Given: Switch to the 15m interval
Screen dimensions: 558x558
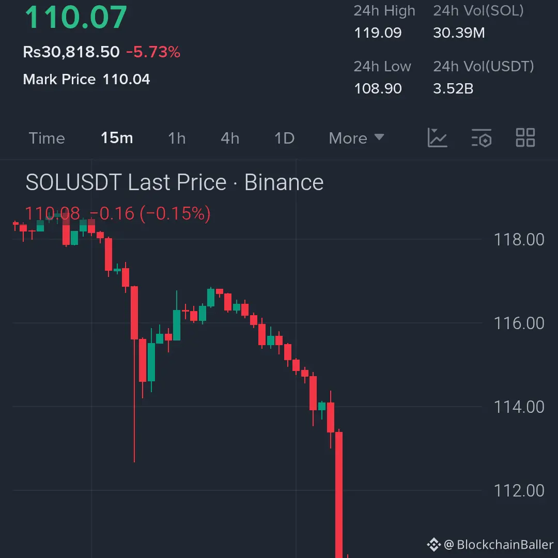Looking at the screenshot, I should 117,138.
